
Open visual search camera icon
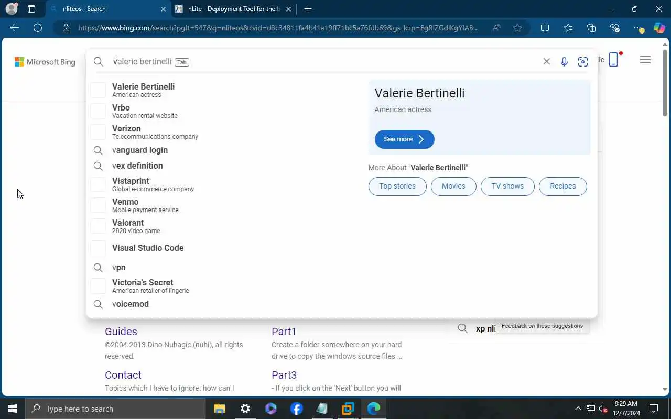(582, 62)
